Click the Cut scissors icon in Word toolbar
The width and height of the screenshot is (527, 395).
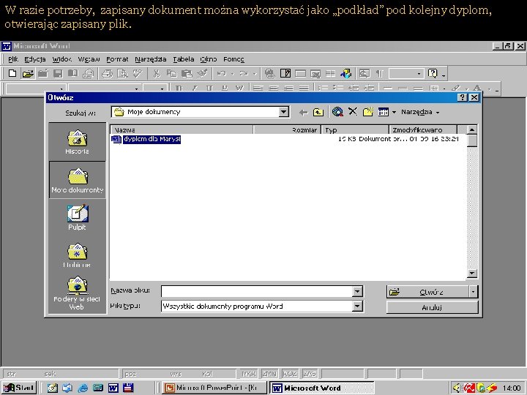point(157,73)
